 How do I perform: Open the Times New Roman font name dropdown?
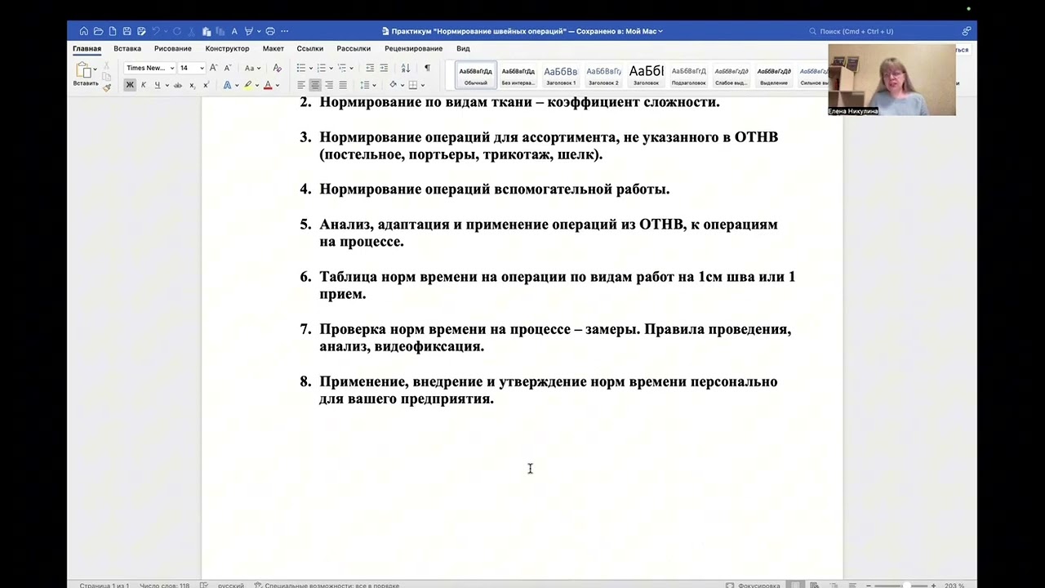click(x=171, y=68)
